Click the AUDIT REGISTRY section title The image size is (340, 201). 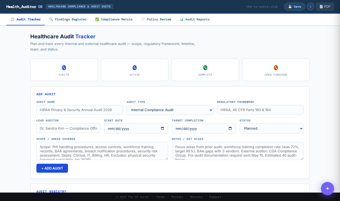coord(51,191)
